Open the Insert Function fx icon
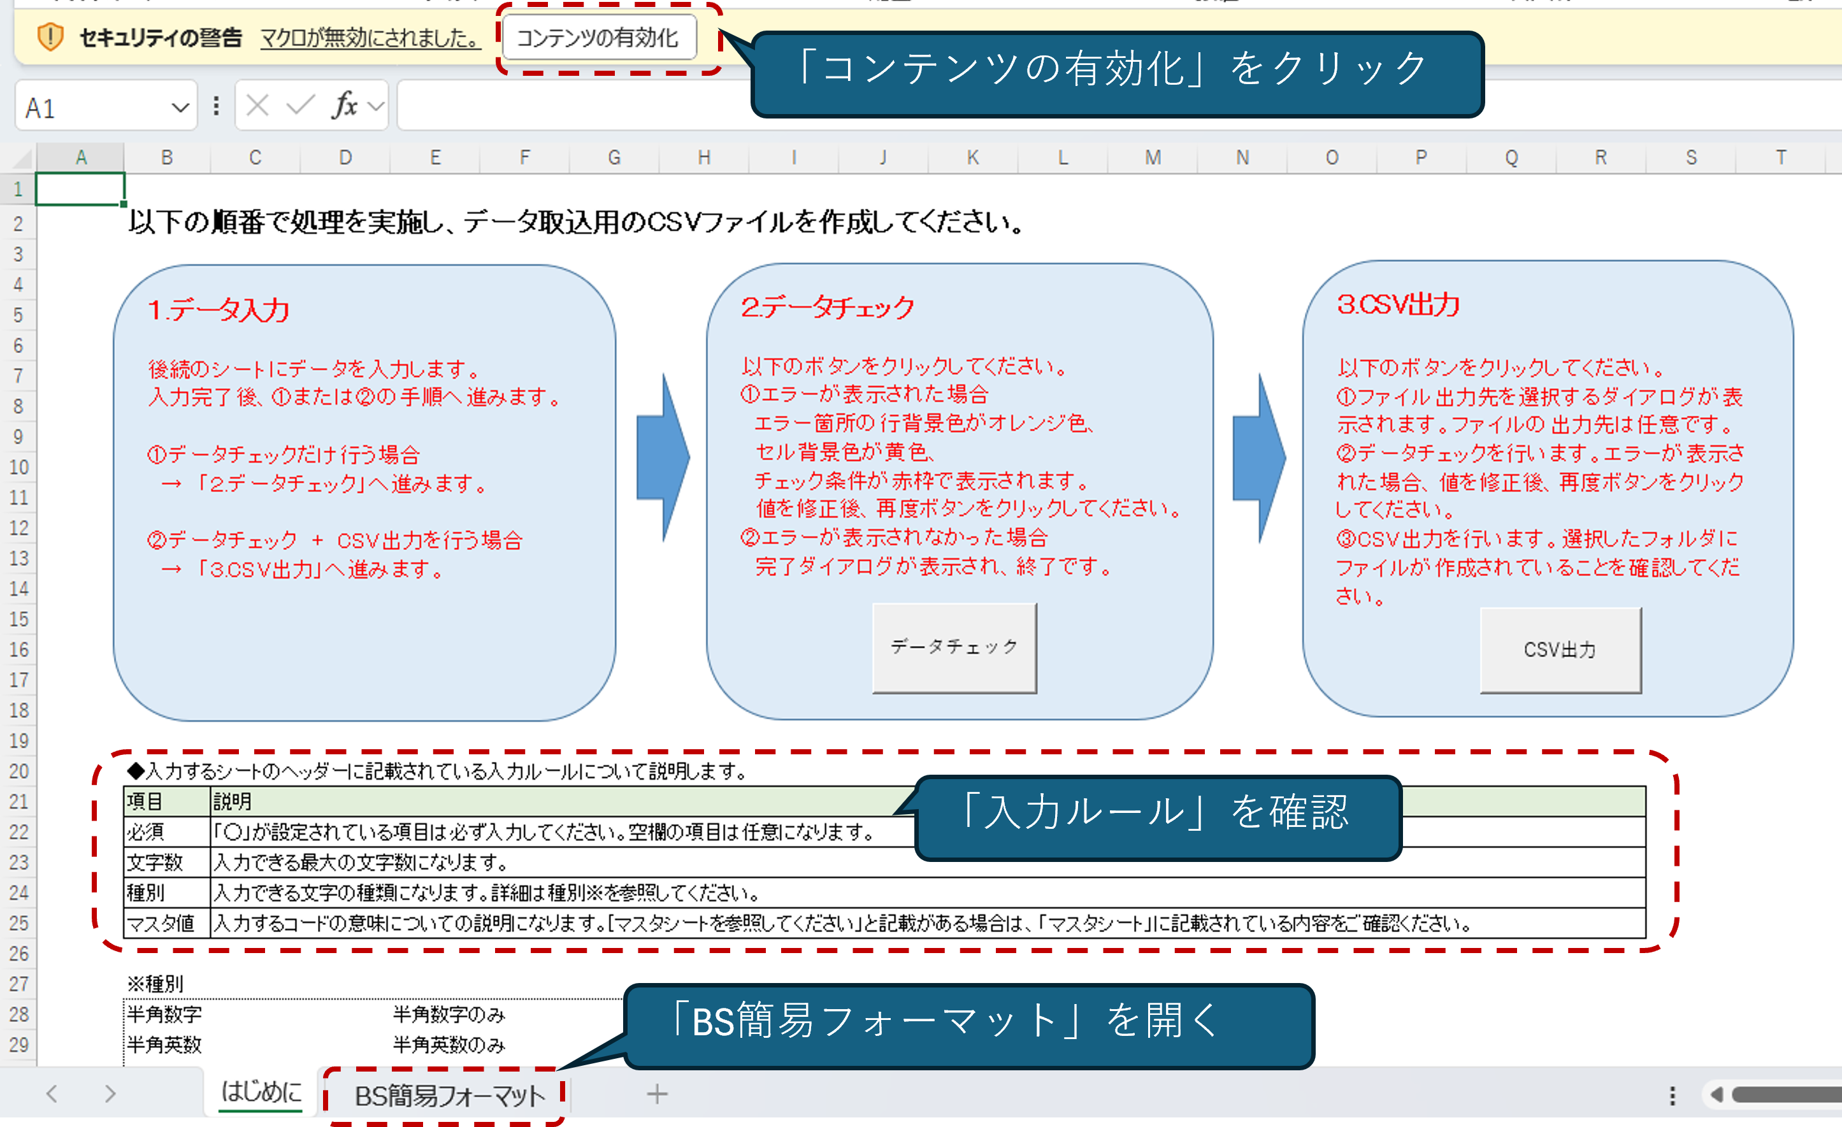 pos(345,106)
